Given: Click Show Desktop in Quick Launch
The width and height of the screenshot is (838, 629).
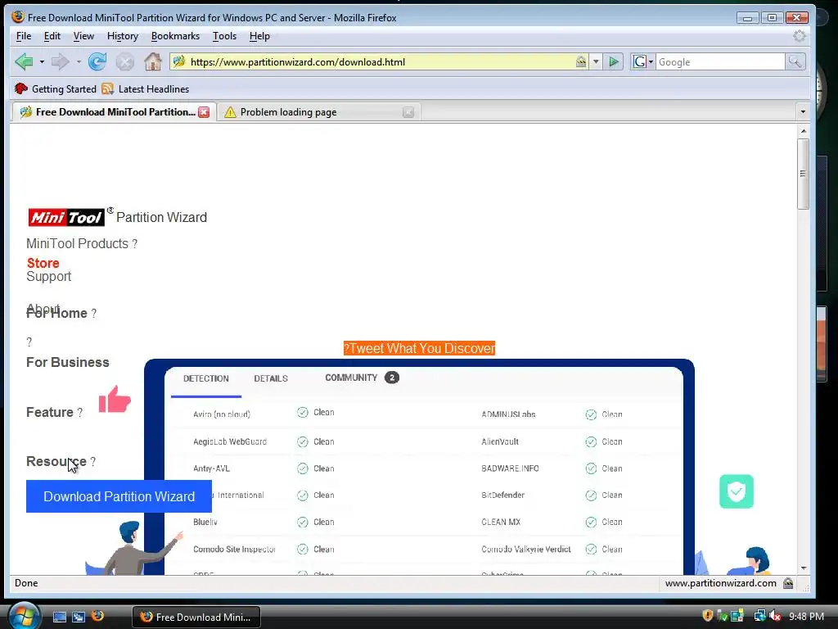Looking at the screenshot, I should coord(59,617).
